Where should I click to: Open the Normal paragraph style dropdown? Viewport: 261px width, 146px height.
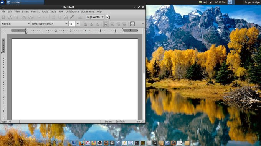(x=16, y=24)
